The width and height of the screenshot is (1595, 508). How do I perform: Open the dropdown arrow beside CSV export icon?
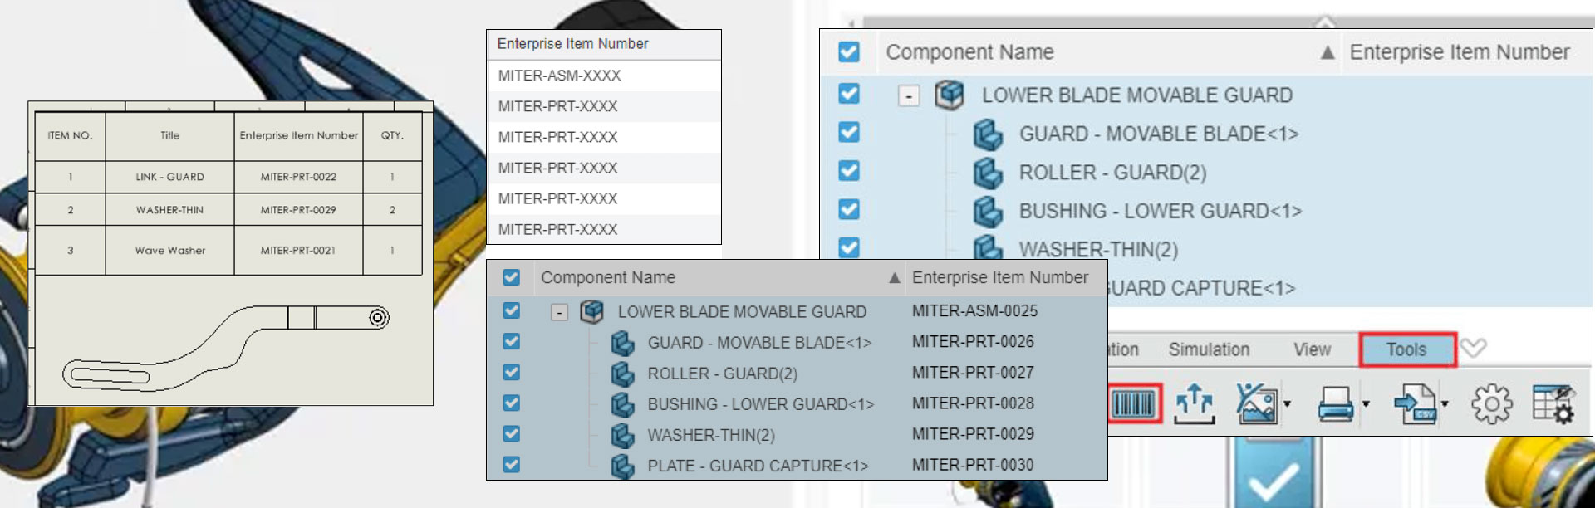(1445, 405)
